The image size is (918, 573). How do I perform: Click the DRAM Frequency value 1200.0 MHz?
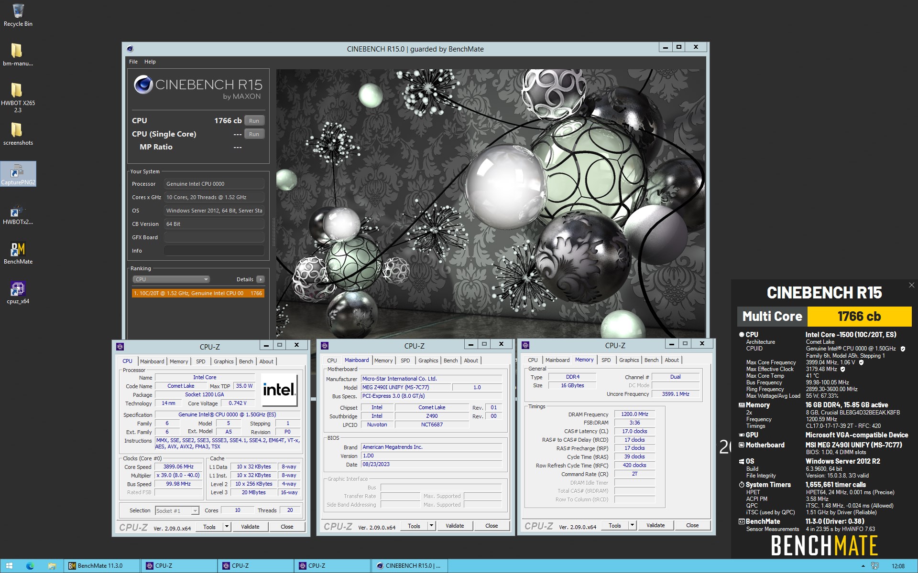[634, 414]
